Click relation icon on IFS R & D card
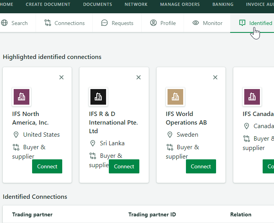 (93, 156)
